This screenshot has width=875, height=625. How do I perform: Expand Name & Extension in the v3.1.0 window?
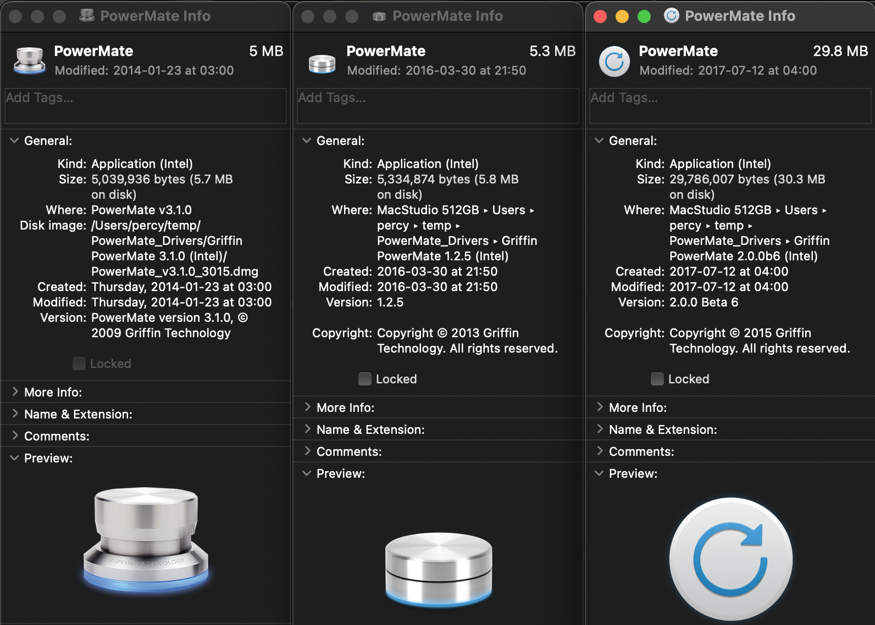pos(15,414)
